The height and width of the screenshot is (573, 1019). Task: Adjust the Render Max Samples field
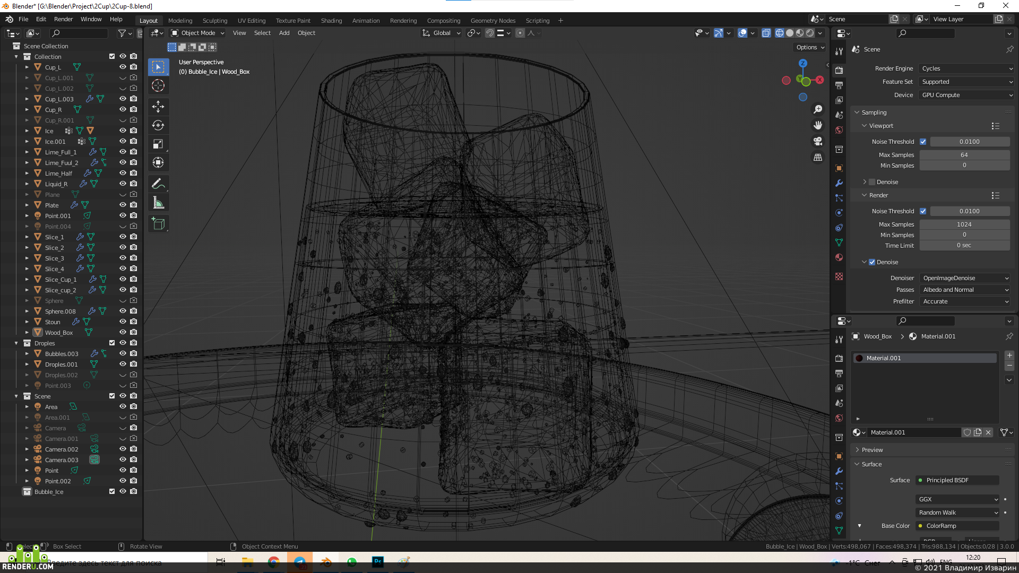(964, 224)
